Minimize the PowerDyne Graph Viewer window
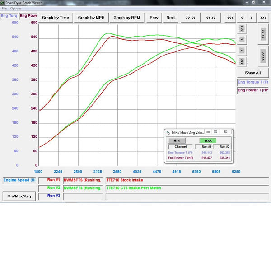The width and height of the screenshot is (271, 271). tap(247, 3)
